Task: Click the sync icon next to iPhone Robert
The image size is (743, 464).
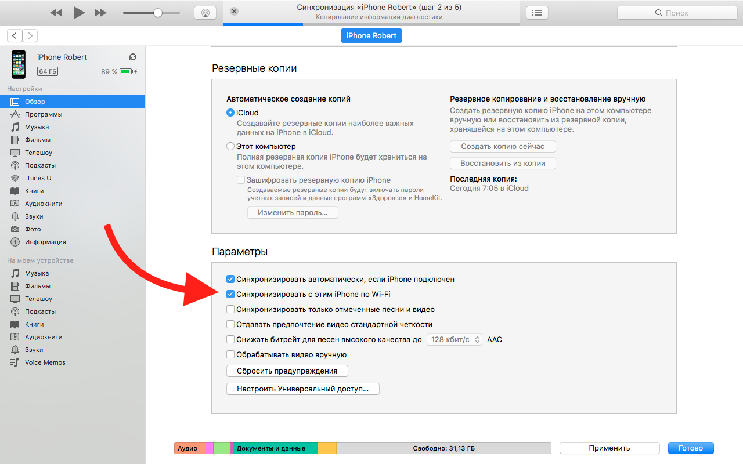Action: (x=133, y=57)
